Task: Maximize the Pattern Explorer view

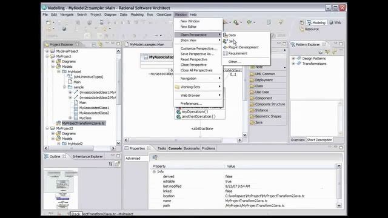Action: 341,44
